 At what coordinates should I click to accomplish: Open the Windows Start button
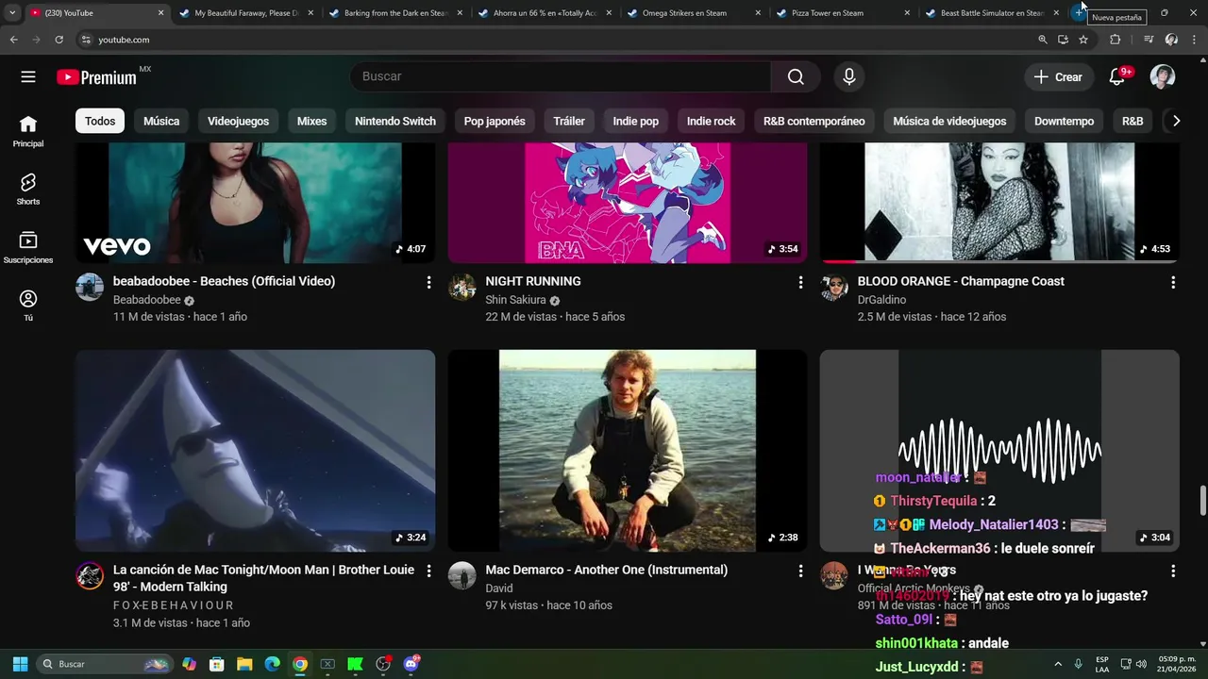click(x=20, y=664)
